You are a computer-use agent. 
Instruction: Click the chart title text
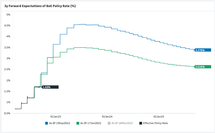pos(40,6)
